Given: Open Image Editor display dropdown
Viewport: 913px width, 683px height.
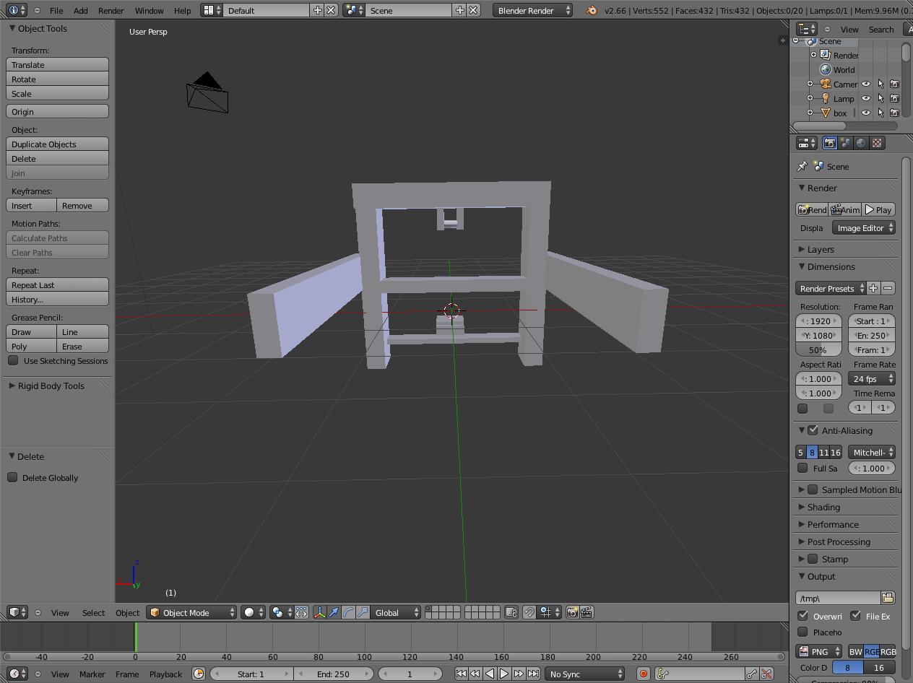Looking at the screenshot, I should [x=864, y=227].
